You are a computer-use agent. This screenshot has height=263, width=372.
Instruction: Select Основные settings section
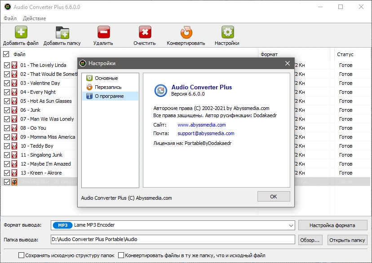point(111,78)
